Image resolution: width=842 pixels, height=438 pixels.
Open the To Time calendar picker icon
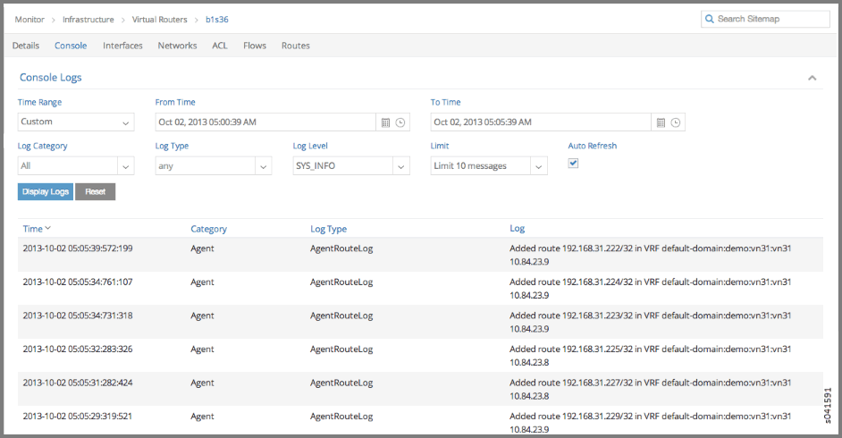coord(661,122)
